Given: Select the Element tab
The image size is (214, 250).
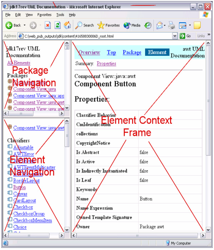Looking at the screenshot, I should pos(157,52).
